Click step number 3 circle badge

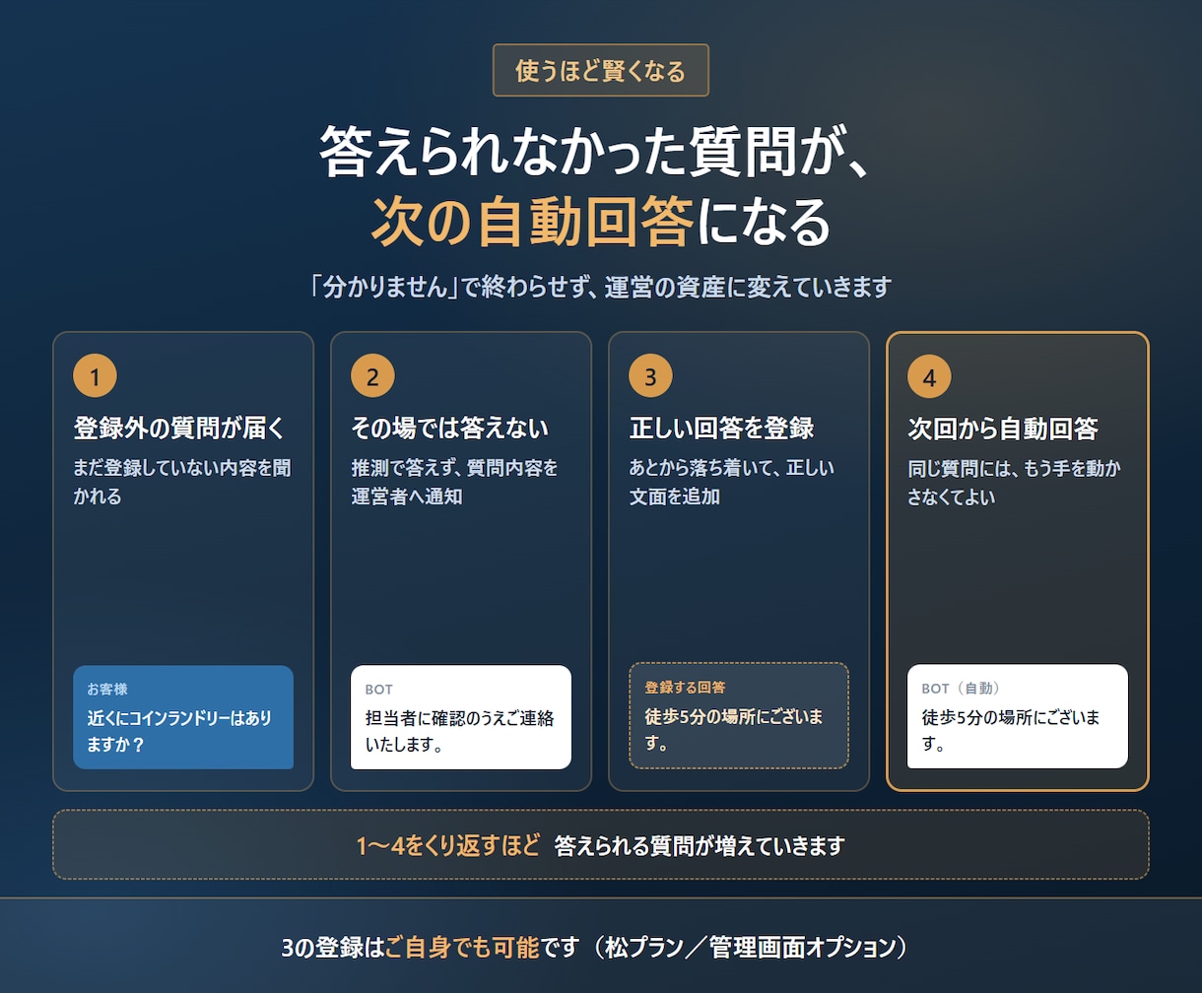[x=650, y=376]
